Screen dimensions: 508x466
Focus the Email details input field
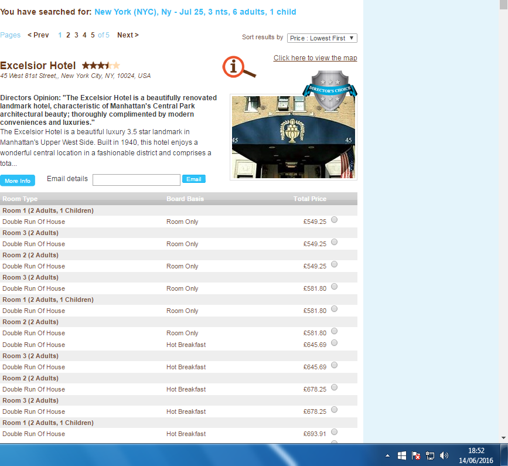137,180
